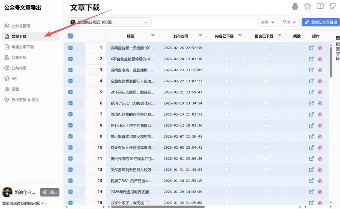This screenshot has width=340, height=209.
Task: Filter the 留言已下载 column
Action: (x=280, y=36)
